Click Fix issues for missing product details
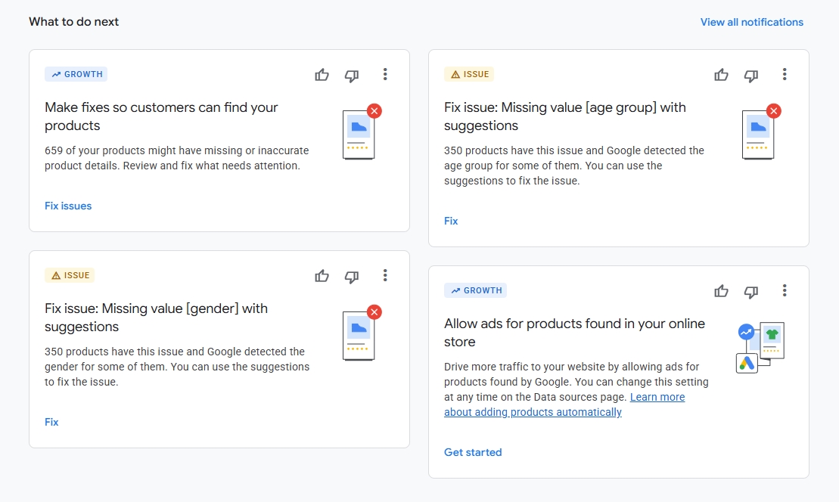Image resolution: width=839 pixels, height=502 pixels. 68,206
